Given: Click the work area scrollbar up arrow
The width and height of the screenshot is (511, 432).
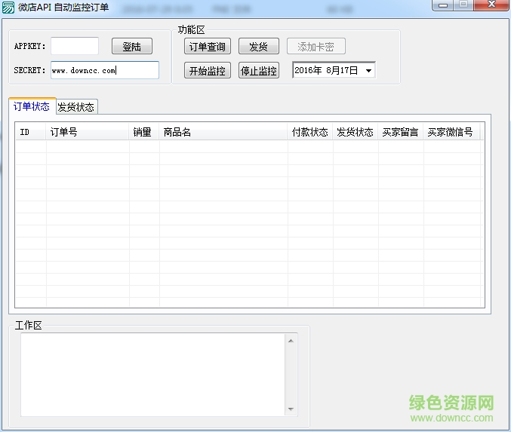Looking at the screenshot, I should [291, 341].
